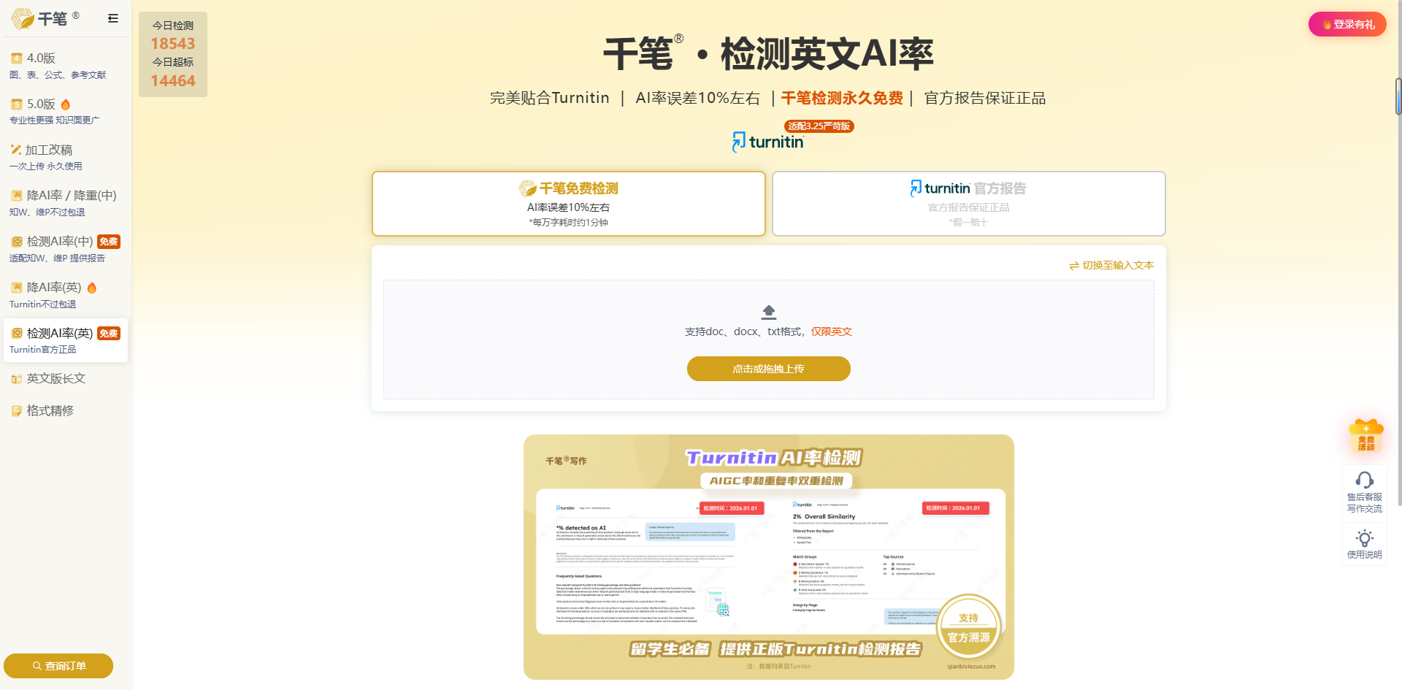Click the 今日检测 18543 counter
Screen dimensions: 1402x690
click(x=173, y=36)
